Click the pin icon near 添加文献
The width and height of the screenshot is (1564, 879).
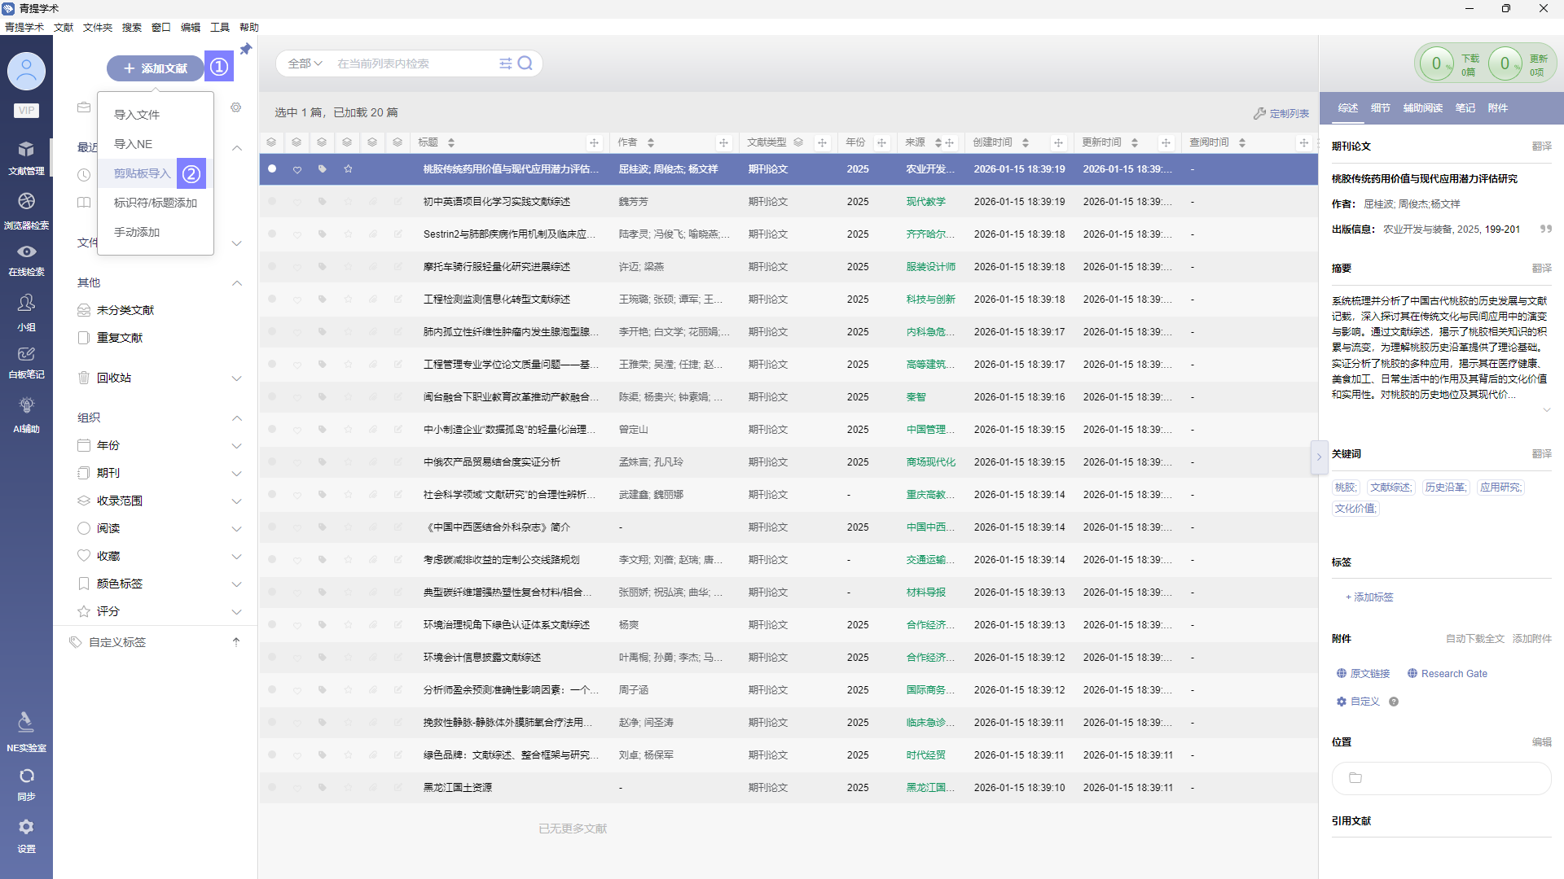tap(245, 49)
